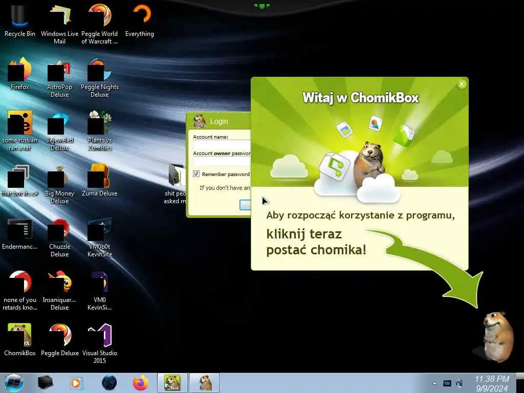
Task: Select the 'shit peo... asked m' folder icon
Action: [x=175, y=183]
